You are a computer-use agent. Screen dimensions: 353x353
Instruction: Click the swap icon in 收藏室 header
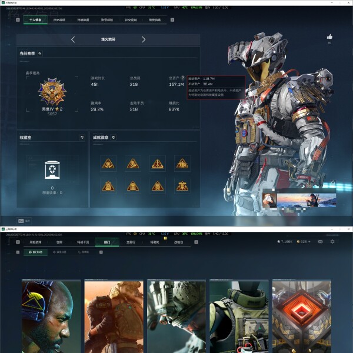[82, 137]
